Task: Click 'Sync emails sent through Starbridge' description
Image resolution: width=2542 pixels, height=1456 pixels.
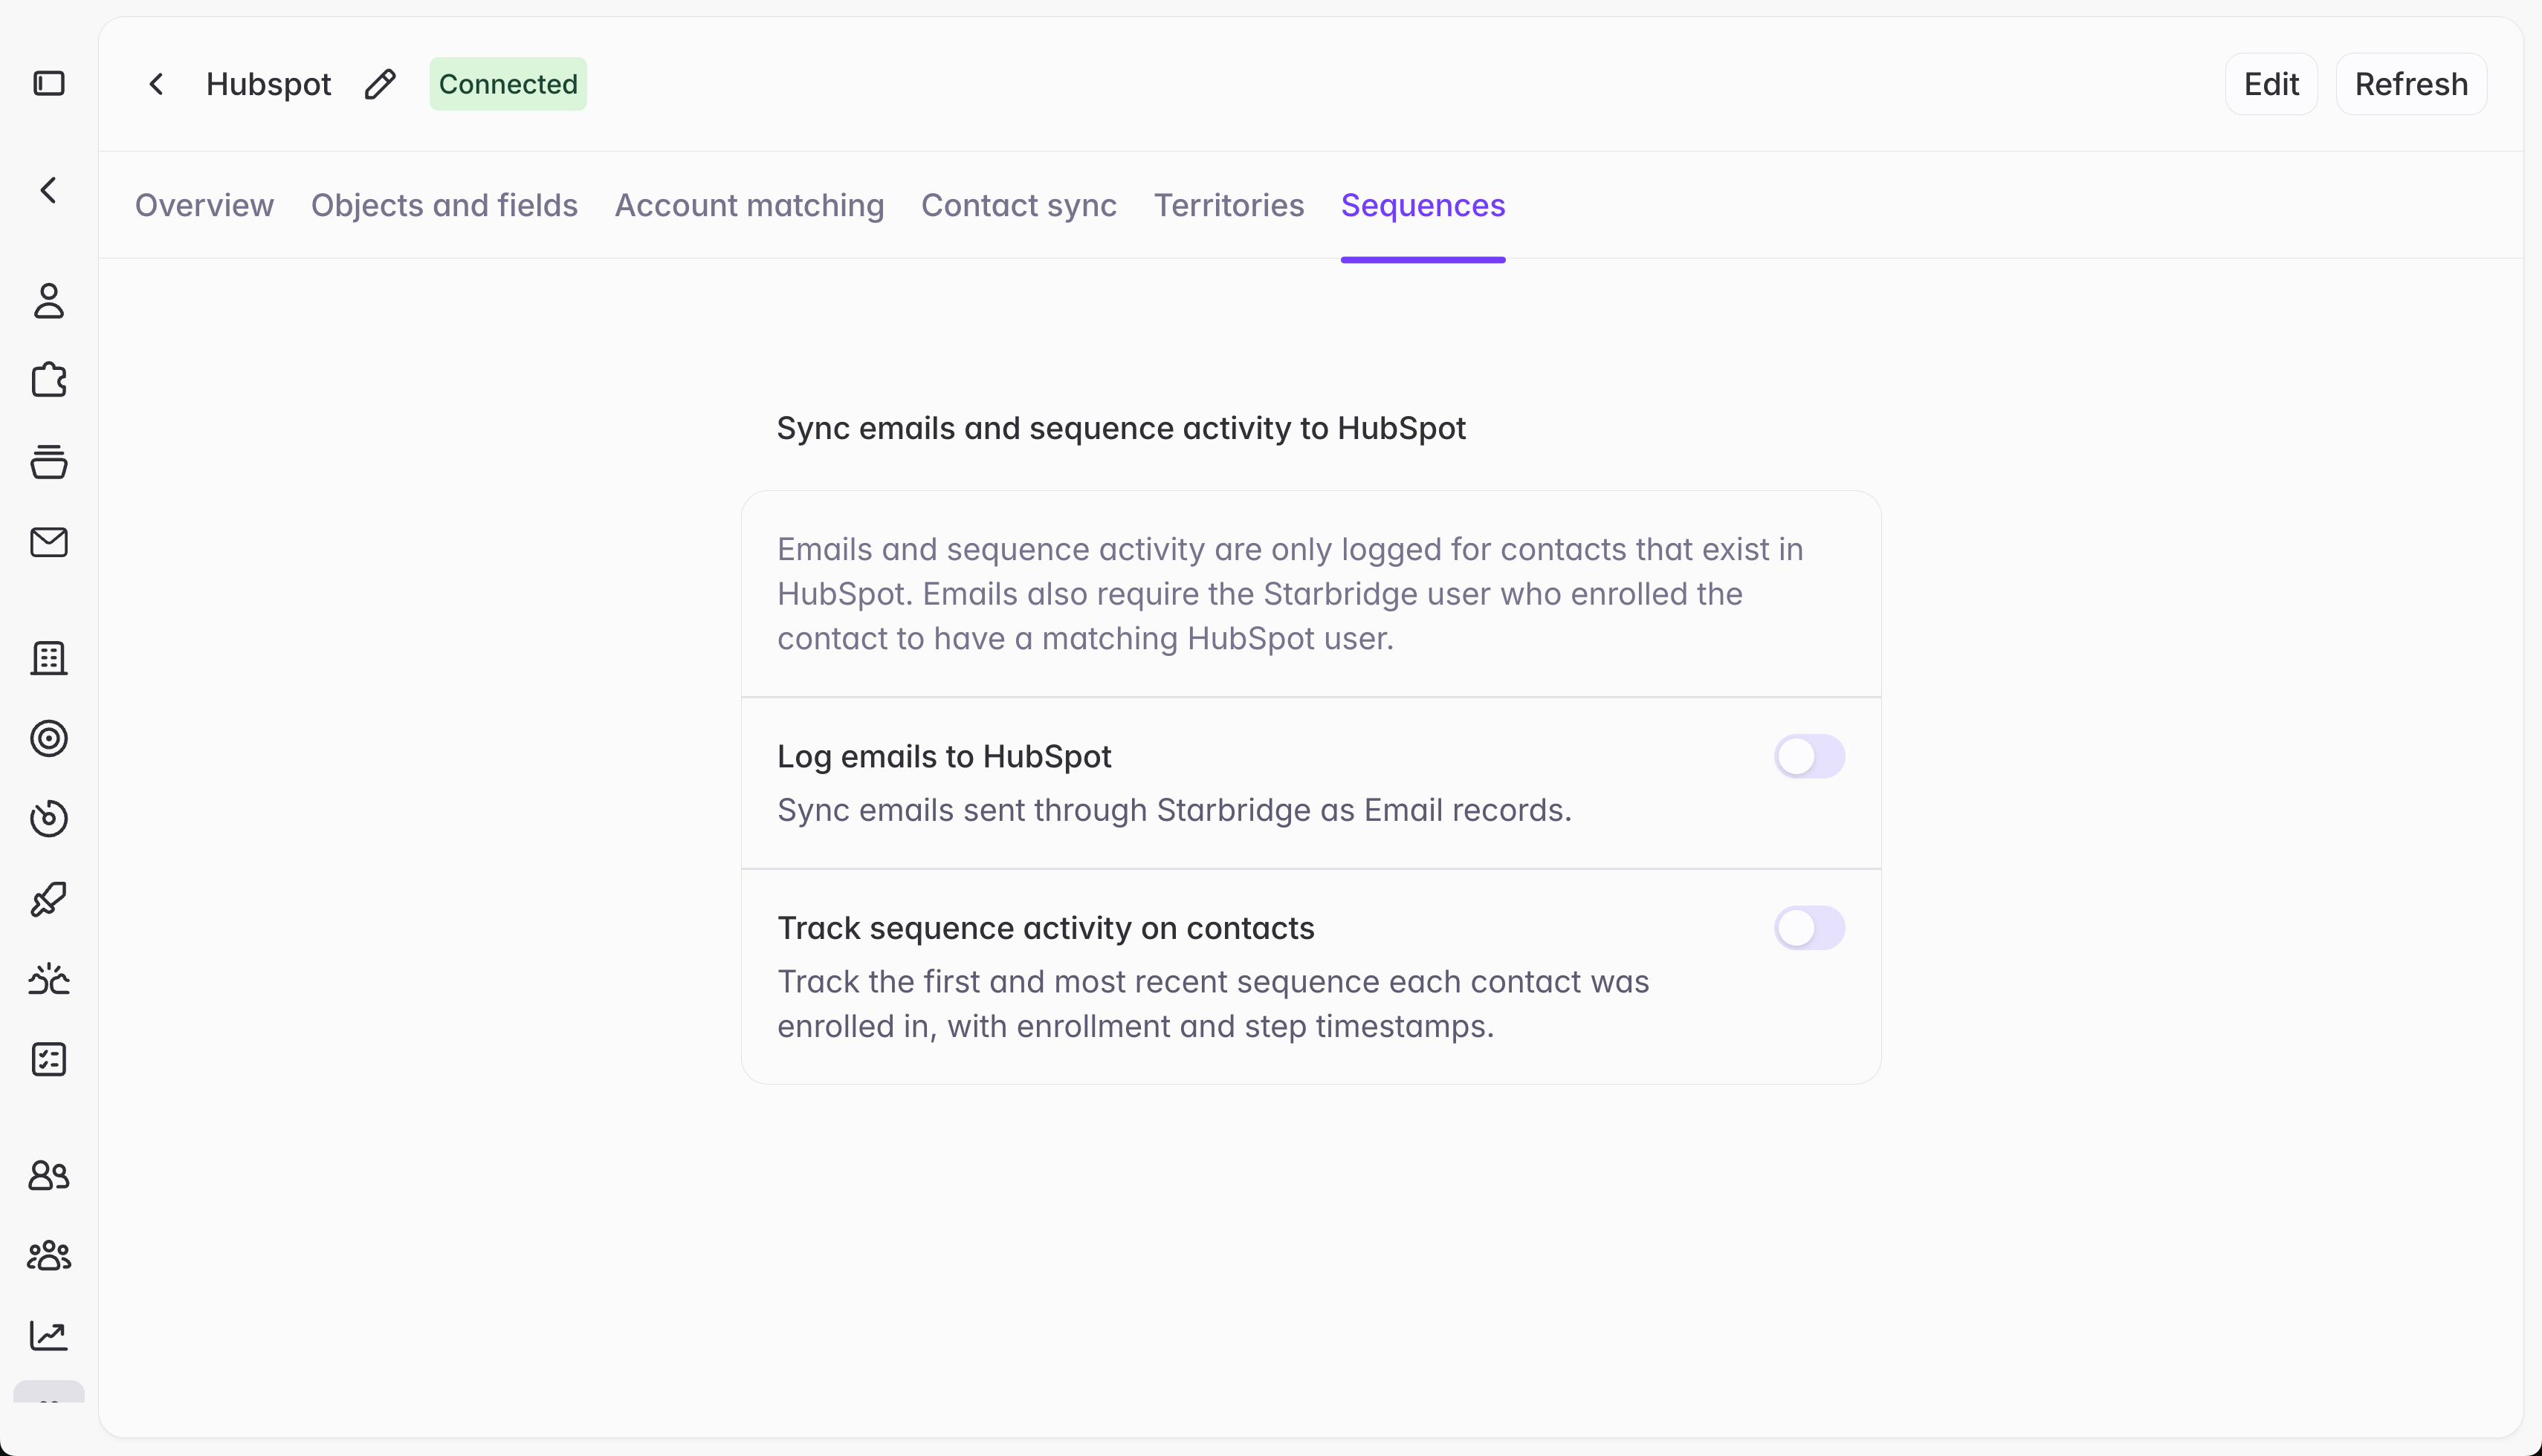Action: point(1174,810)
